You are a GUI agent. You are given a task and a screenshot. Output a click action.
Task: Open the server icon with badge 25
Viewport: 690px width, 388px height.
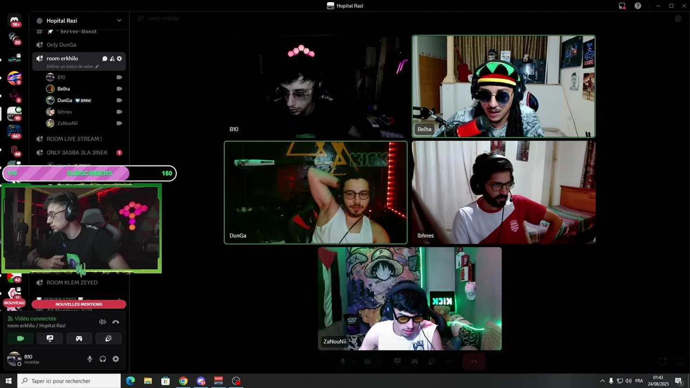15,38
